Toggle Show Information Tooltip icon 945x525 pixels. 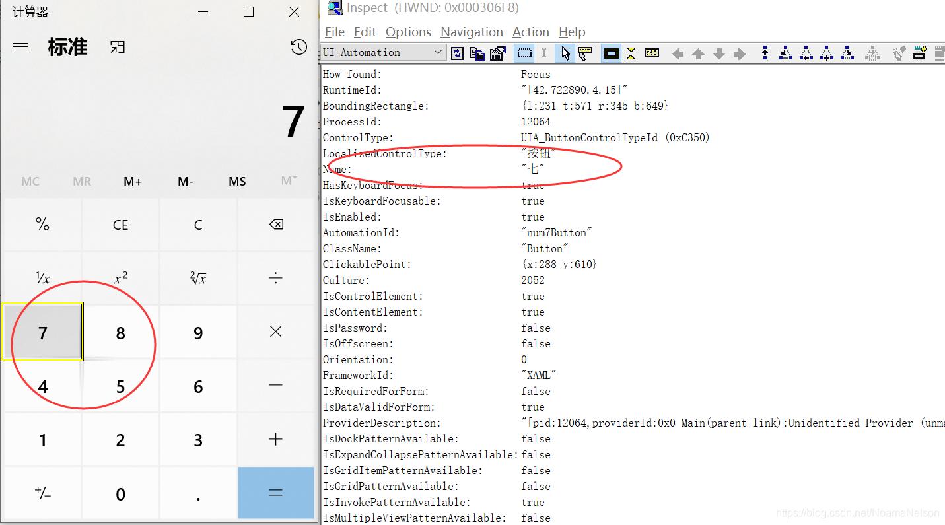coord(652,53)
